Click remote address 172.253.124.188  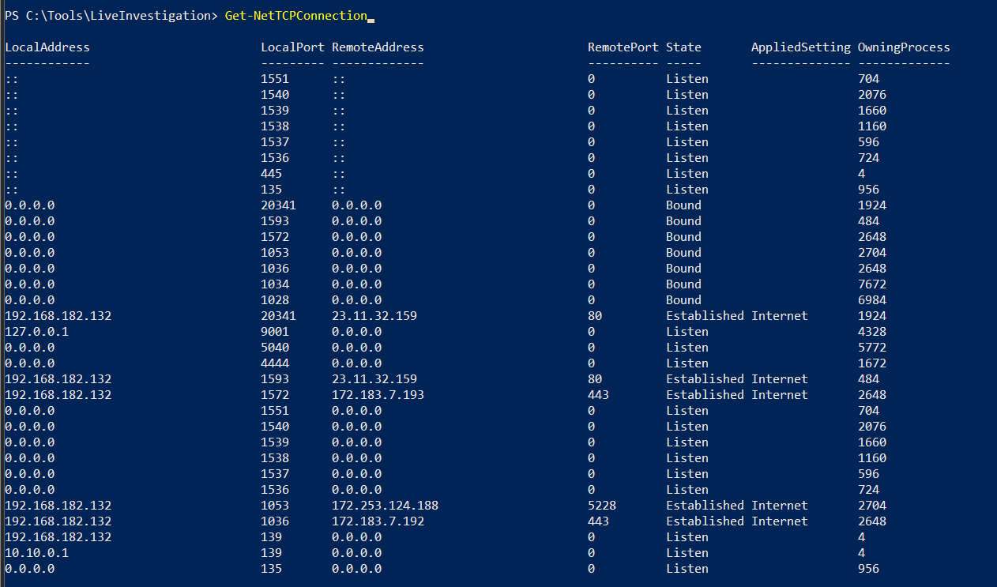385,506
